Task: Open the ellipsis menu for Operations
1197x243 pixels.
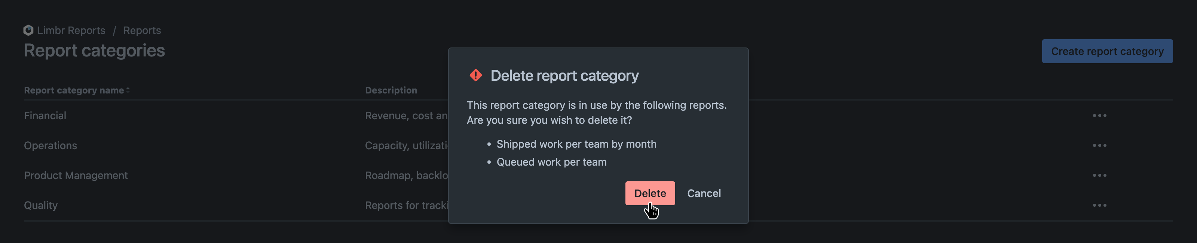Action: [1100, 145]
